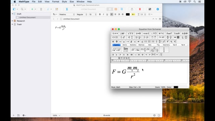215x121 pixels.
Task: Open the Regular font style dropdown
Action: click(82, 14)
